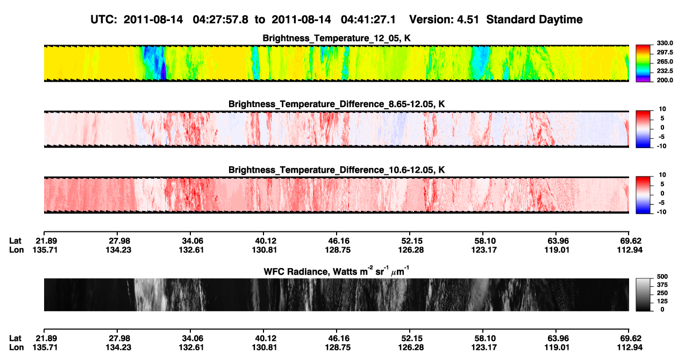
Task: Click the 232.5 colorbar label
Action: (x=664, y=71)
